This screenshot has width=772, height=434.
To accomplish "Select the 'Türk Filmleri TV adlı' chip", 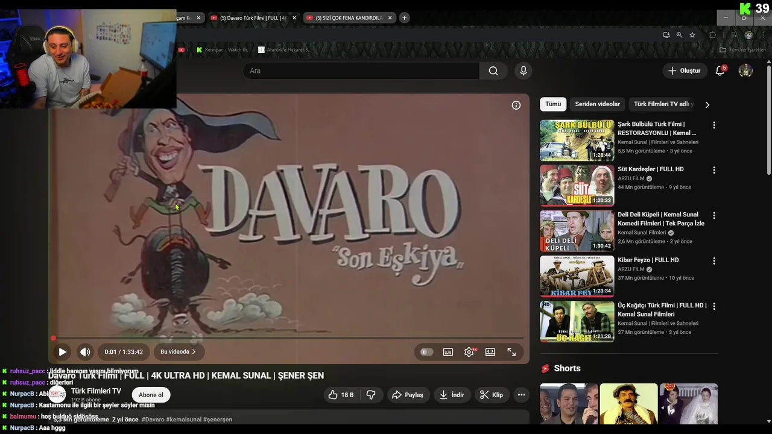I will click(662, 104).
